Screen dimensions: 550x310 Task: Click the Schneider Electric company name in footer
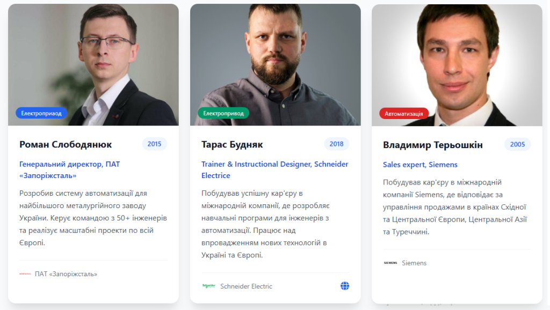pos(246,286)
